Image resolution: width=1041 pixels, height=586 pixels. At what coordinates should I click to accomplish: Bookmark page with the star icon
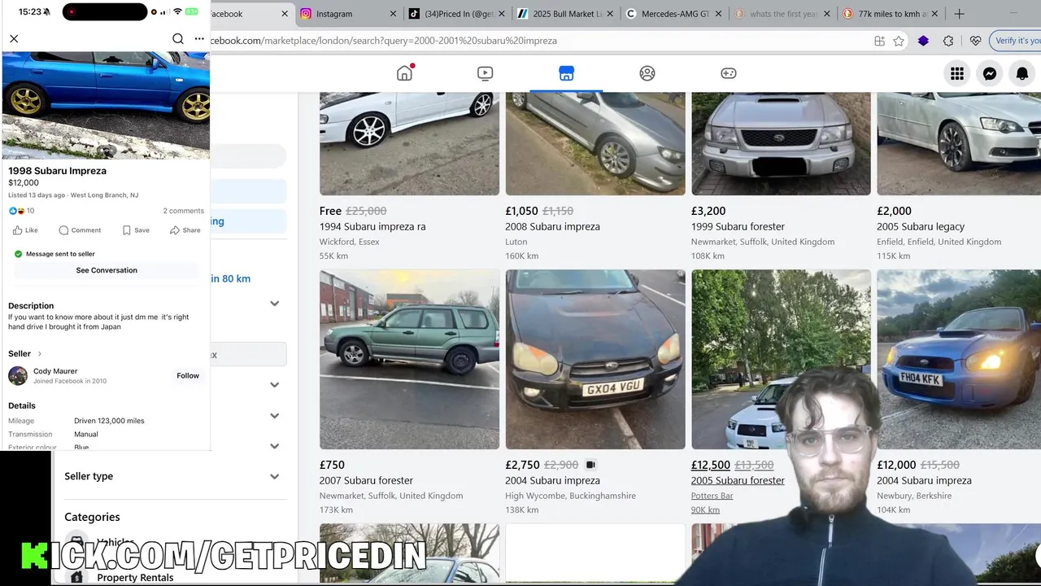(899, 41)
